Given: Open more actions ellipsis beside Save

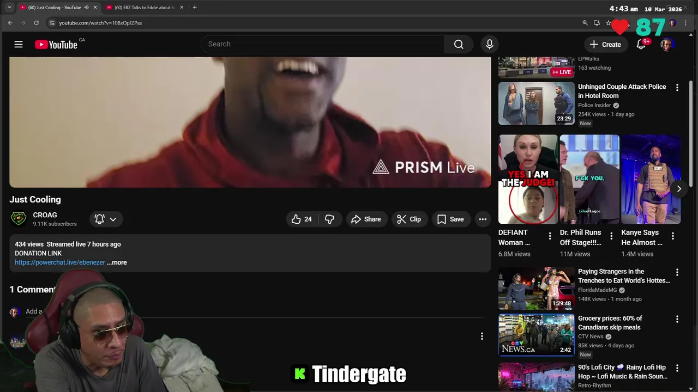Looking at the screenshot, I should 483,219.
